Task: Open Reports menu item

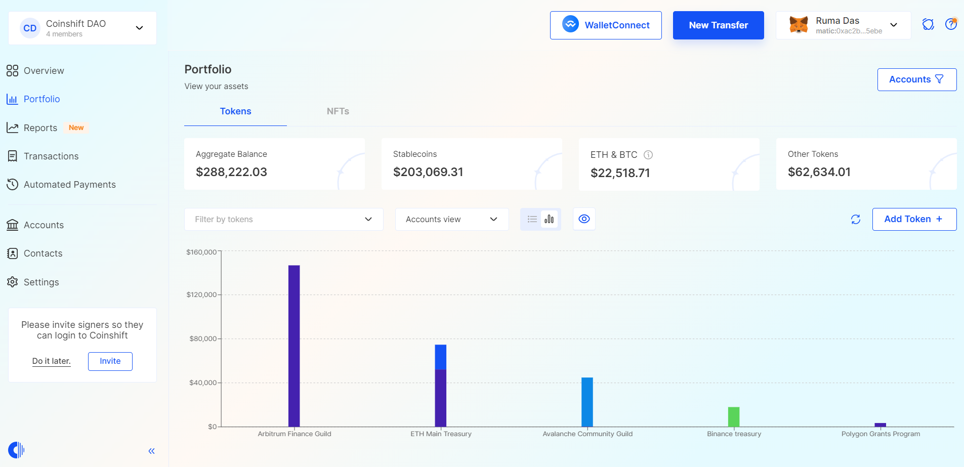Action: tap(40, 128)
